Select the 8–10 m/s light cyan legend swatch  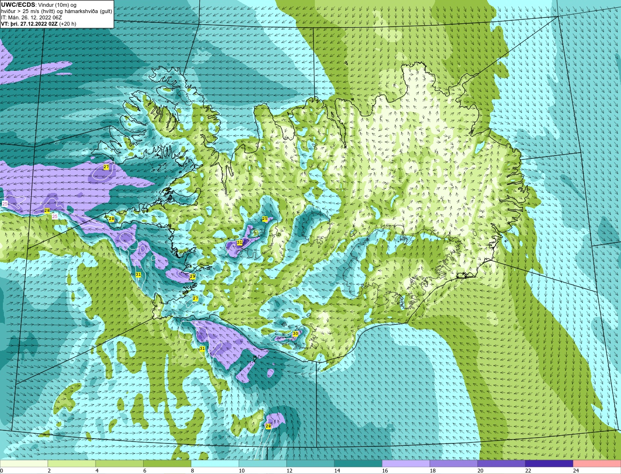(x=216, y=463)
